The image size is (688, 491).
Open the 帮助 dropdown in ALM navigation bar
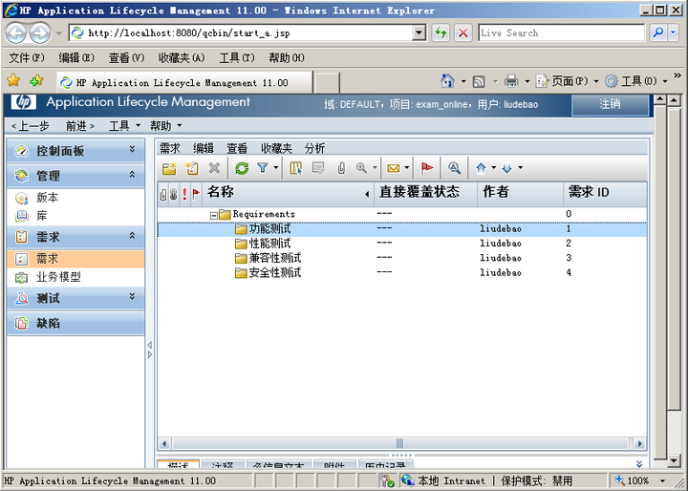point(166,126)
